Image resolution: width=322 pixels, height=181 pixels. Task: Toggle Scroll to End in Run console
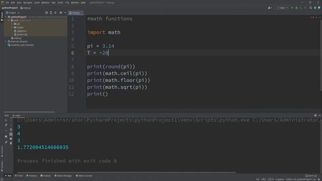click(x=11, y=134)
